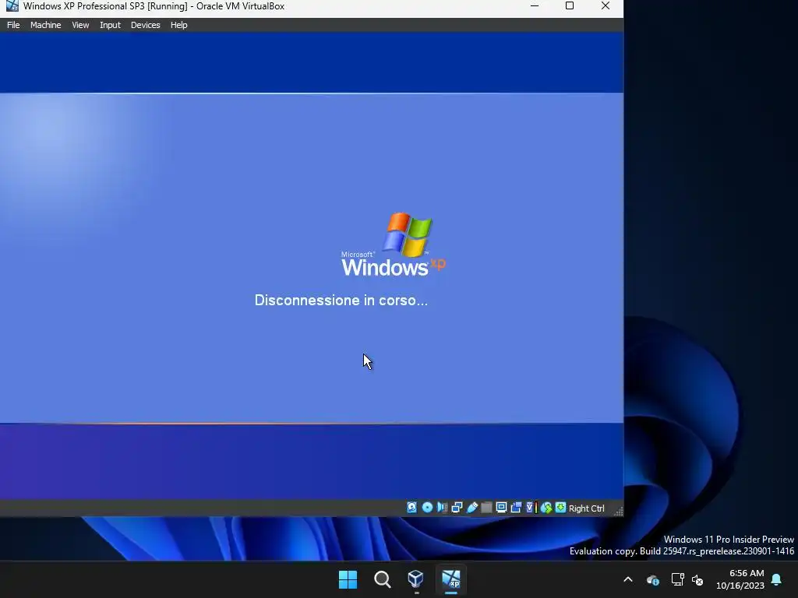Click the network adapters status icon

tap(457, 508)
